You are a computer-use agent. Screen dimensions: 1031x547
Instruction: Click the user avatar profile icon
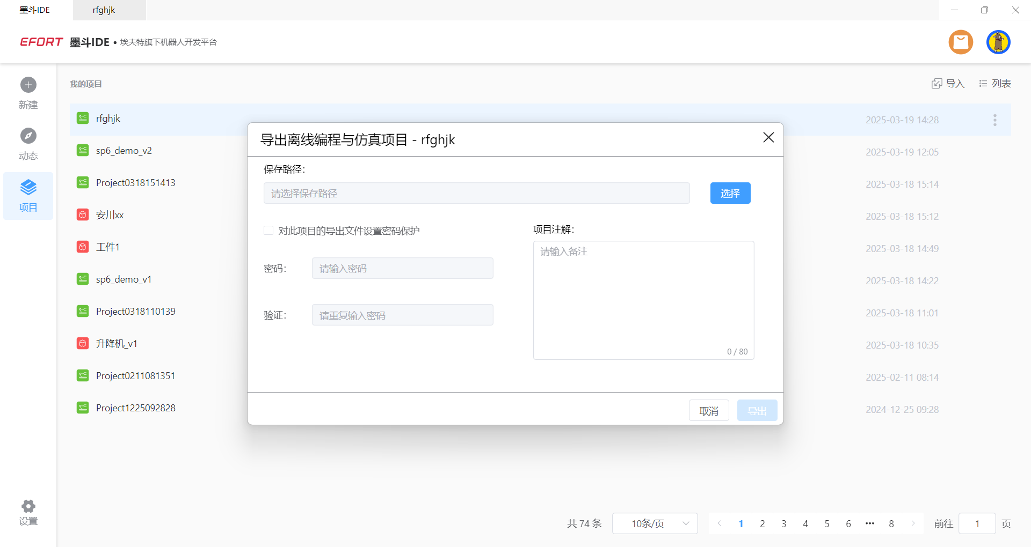[x=998, y=42]
